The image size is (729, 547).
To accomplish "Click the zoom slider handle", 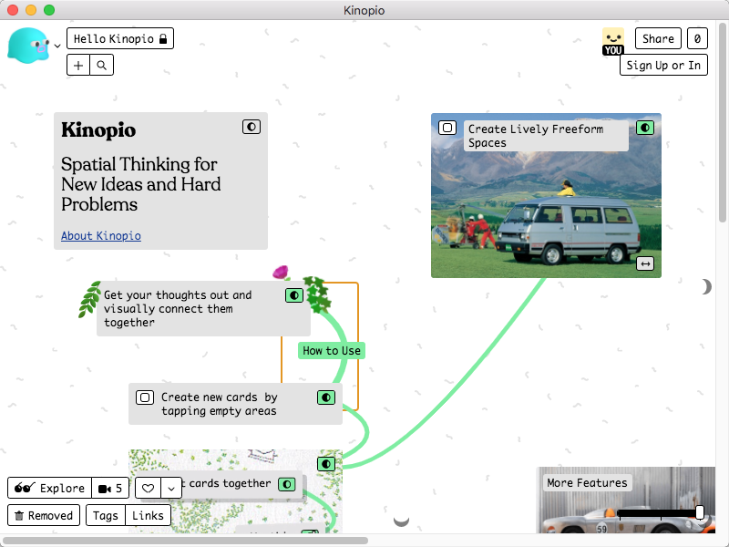I will (700, 512).
